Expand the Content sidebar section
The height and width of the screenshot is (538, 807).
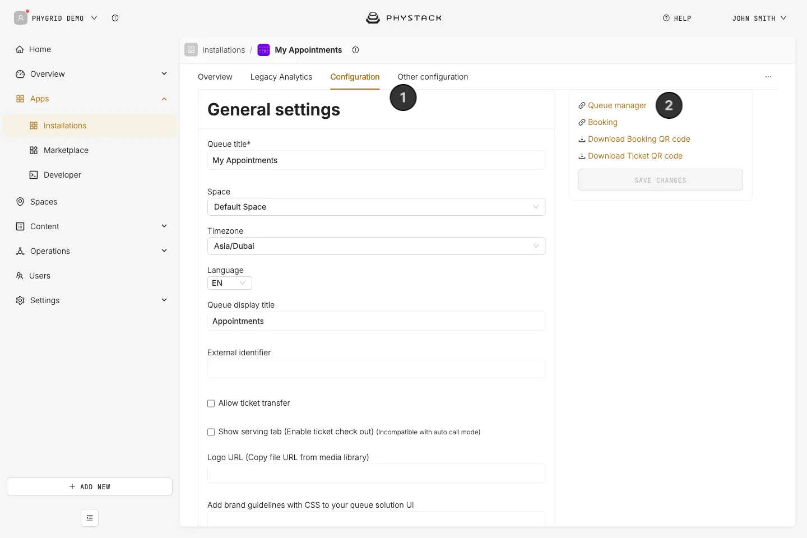(164, 226)
